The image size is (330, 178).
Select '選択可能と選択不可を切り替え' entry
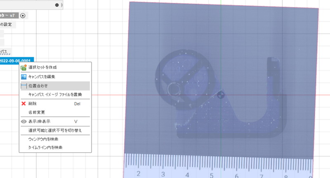[55, 130]
